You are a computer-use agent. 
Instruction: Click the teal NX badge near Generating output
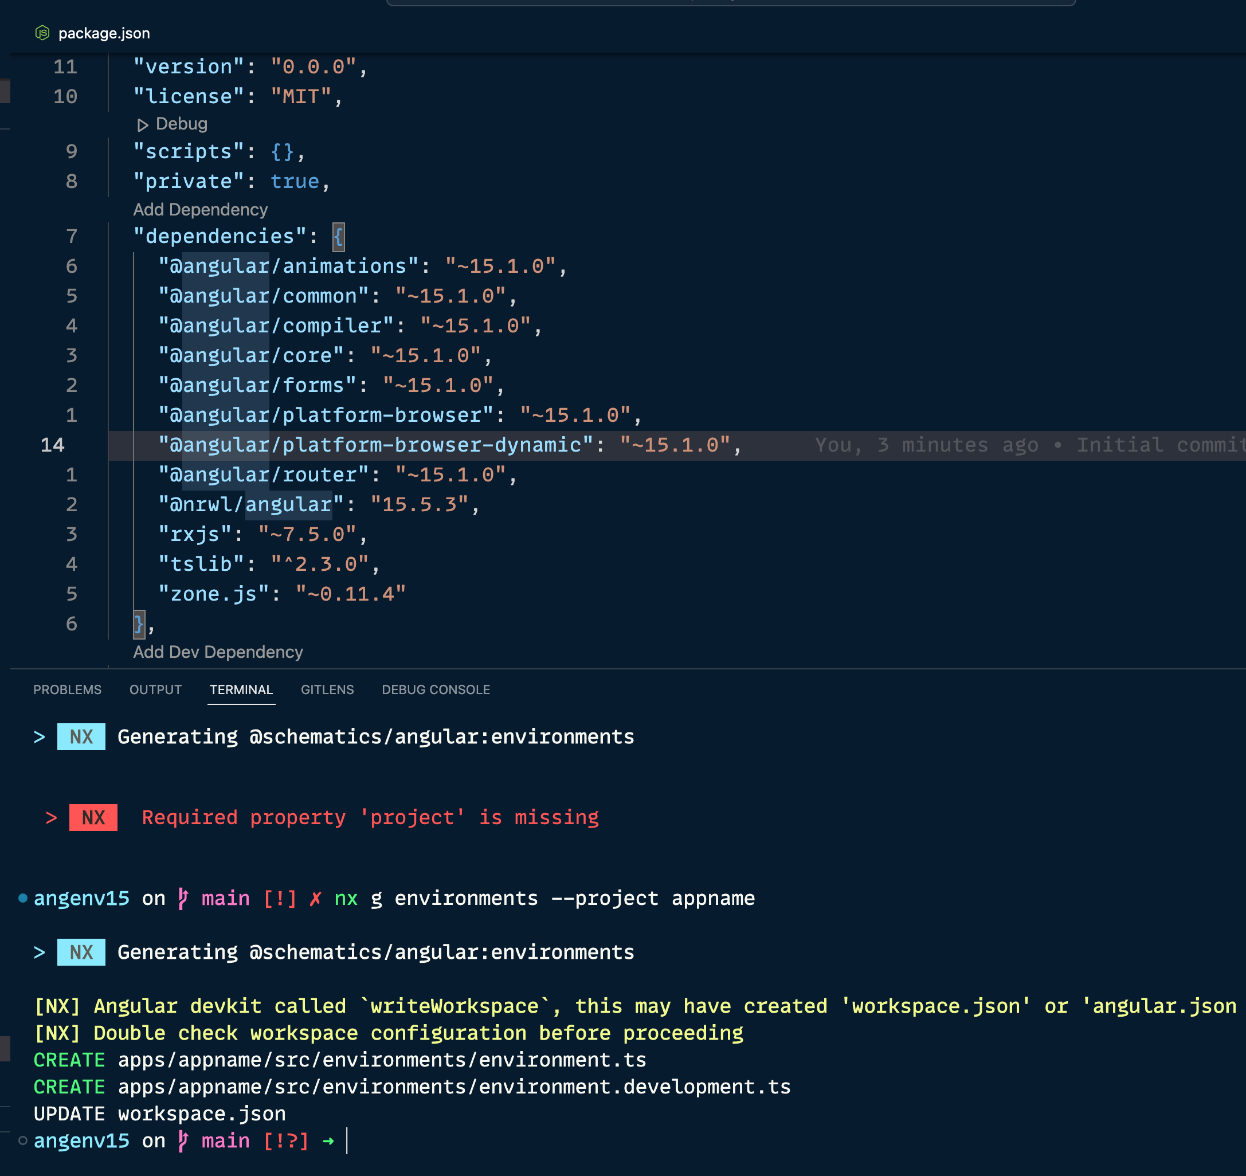[x=81, y=736]
